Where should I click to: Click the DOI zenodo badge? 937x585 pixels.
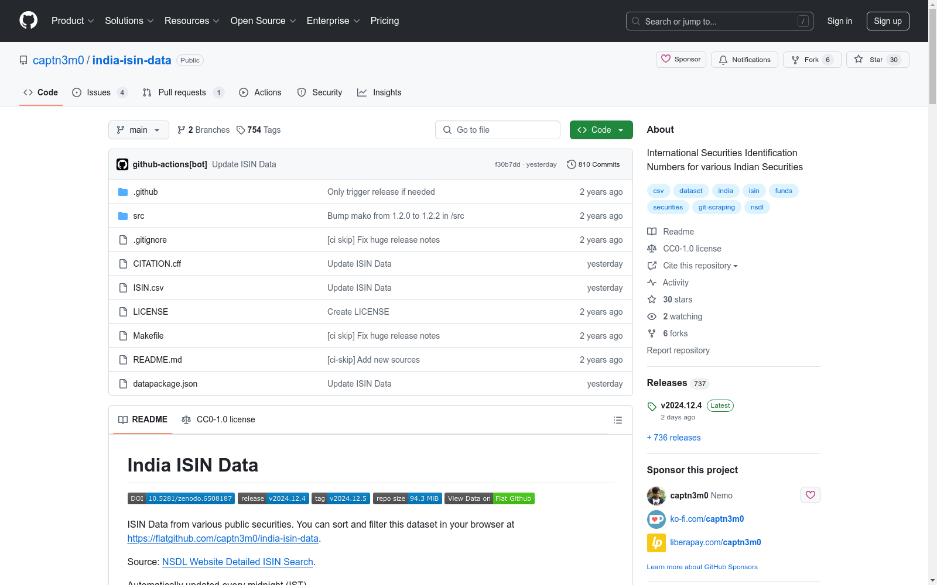click(x=181, y=498)
